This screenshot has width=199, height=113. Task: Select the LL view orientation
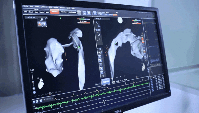pyautogui.click(x=50, y=93)
